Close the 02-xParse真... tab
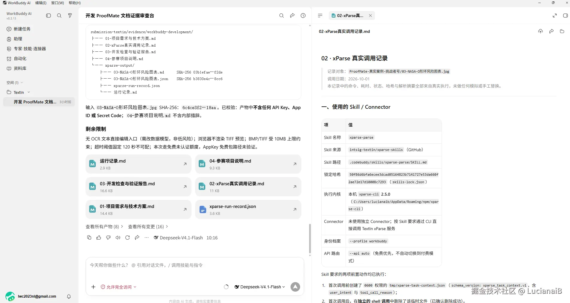570x303 pixels. point(370,16)
